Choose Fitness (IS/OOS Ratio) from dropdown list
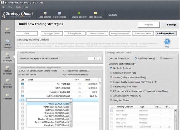Viewport: 180px width, 131px height. point(48,104)
